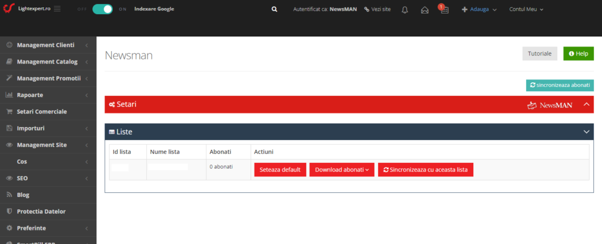Click the Newsman page title
The height and width of the screenshot is (244, 602).
point(129,55)
